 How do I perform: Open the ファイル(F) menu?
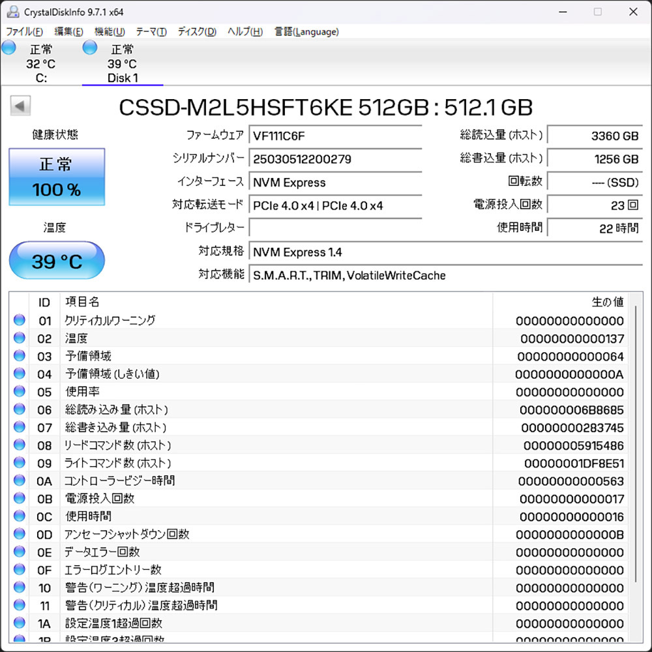[x=25, y=31]
